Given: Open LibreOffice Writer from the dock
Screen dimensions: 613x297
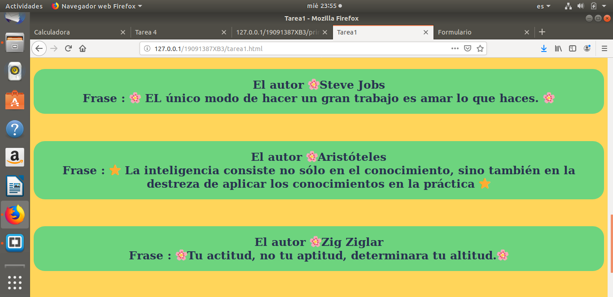Looking at the screenshot, I should point(15,186).
